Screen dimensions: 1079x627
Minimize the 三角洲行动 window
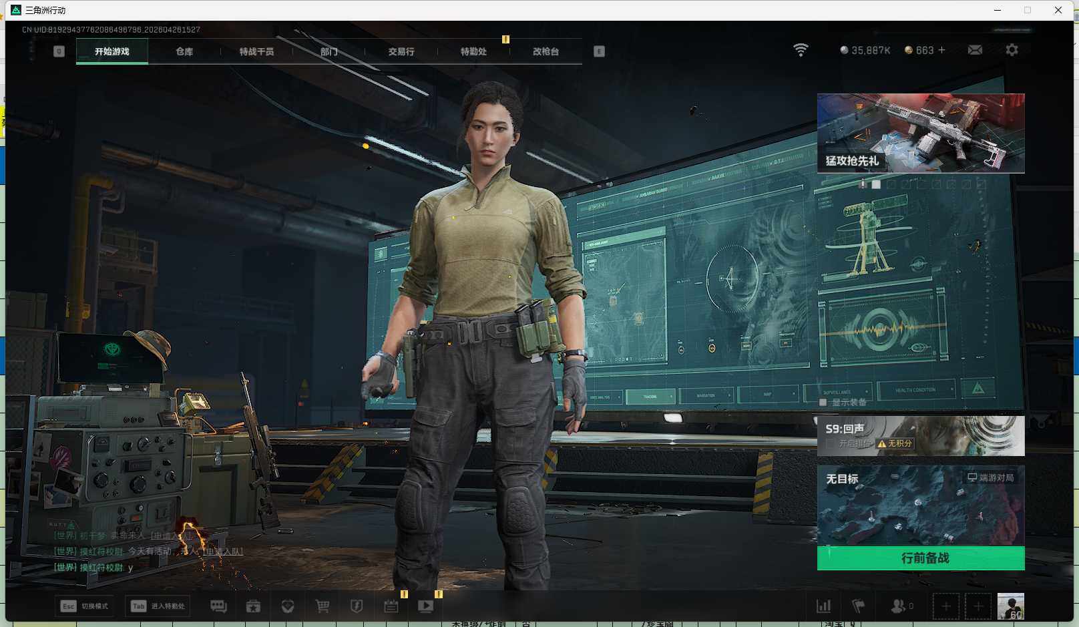pyautogui.click(x=998, y=10)
